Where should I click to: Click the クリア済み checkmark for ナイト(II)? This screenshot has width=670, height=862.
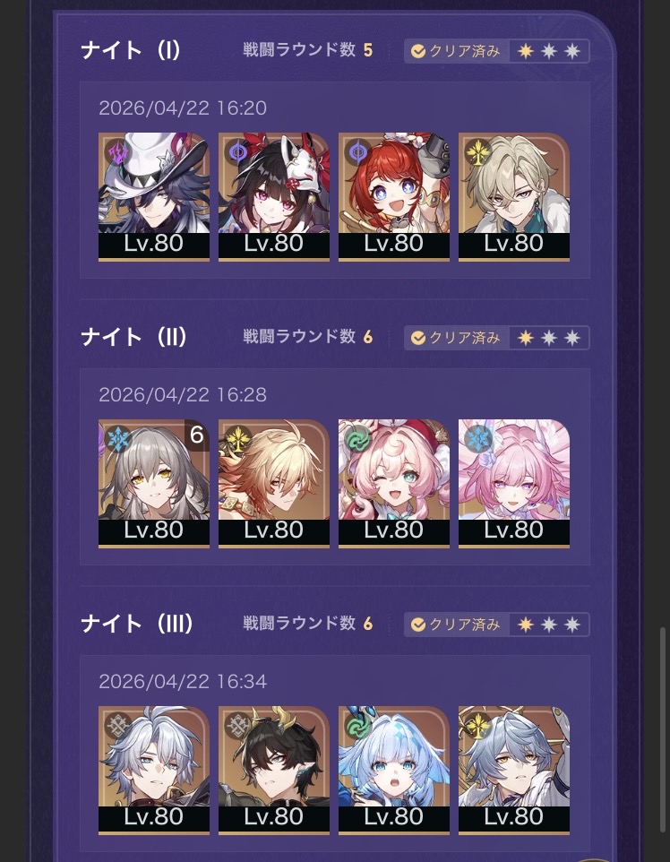[x=417, y=338]
